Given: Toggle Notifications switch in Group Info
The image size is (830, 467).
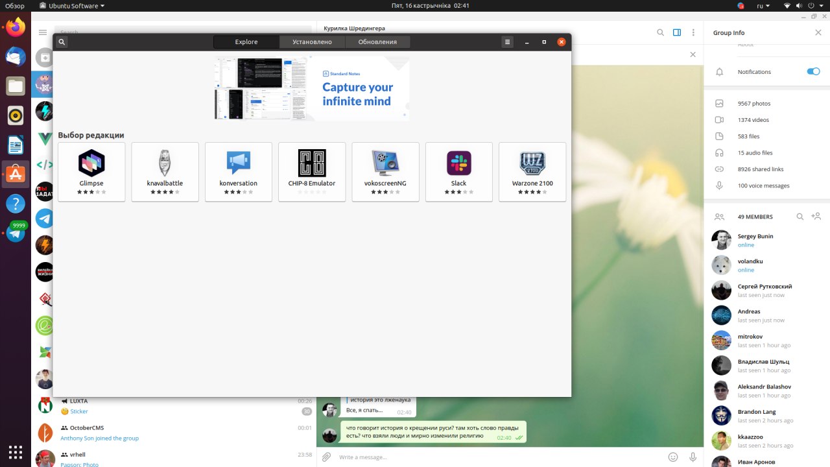Looking at the screenshot, I should [x=813, y=71].
